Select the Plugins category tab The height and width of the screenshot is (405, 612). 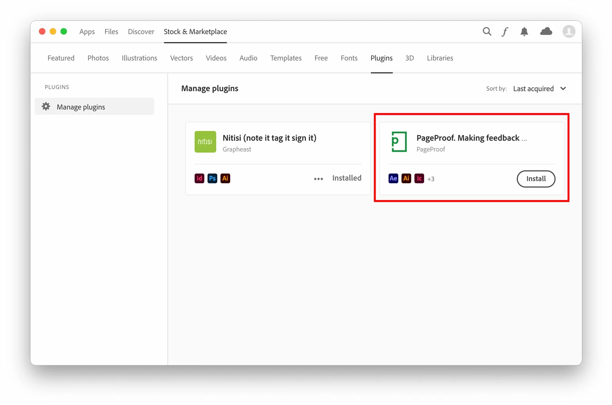coord(381,58)
